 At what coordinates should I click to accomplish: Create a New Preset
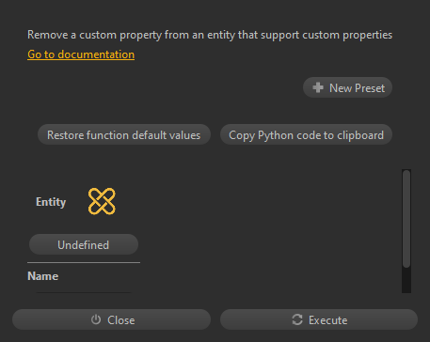click(x=347, y=87)
